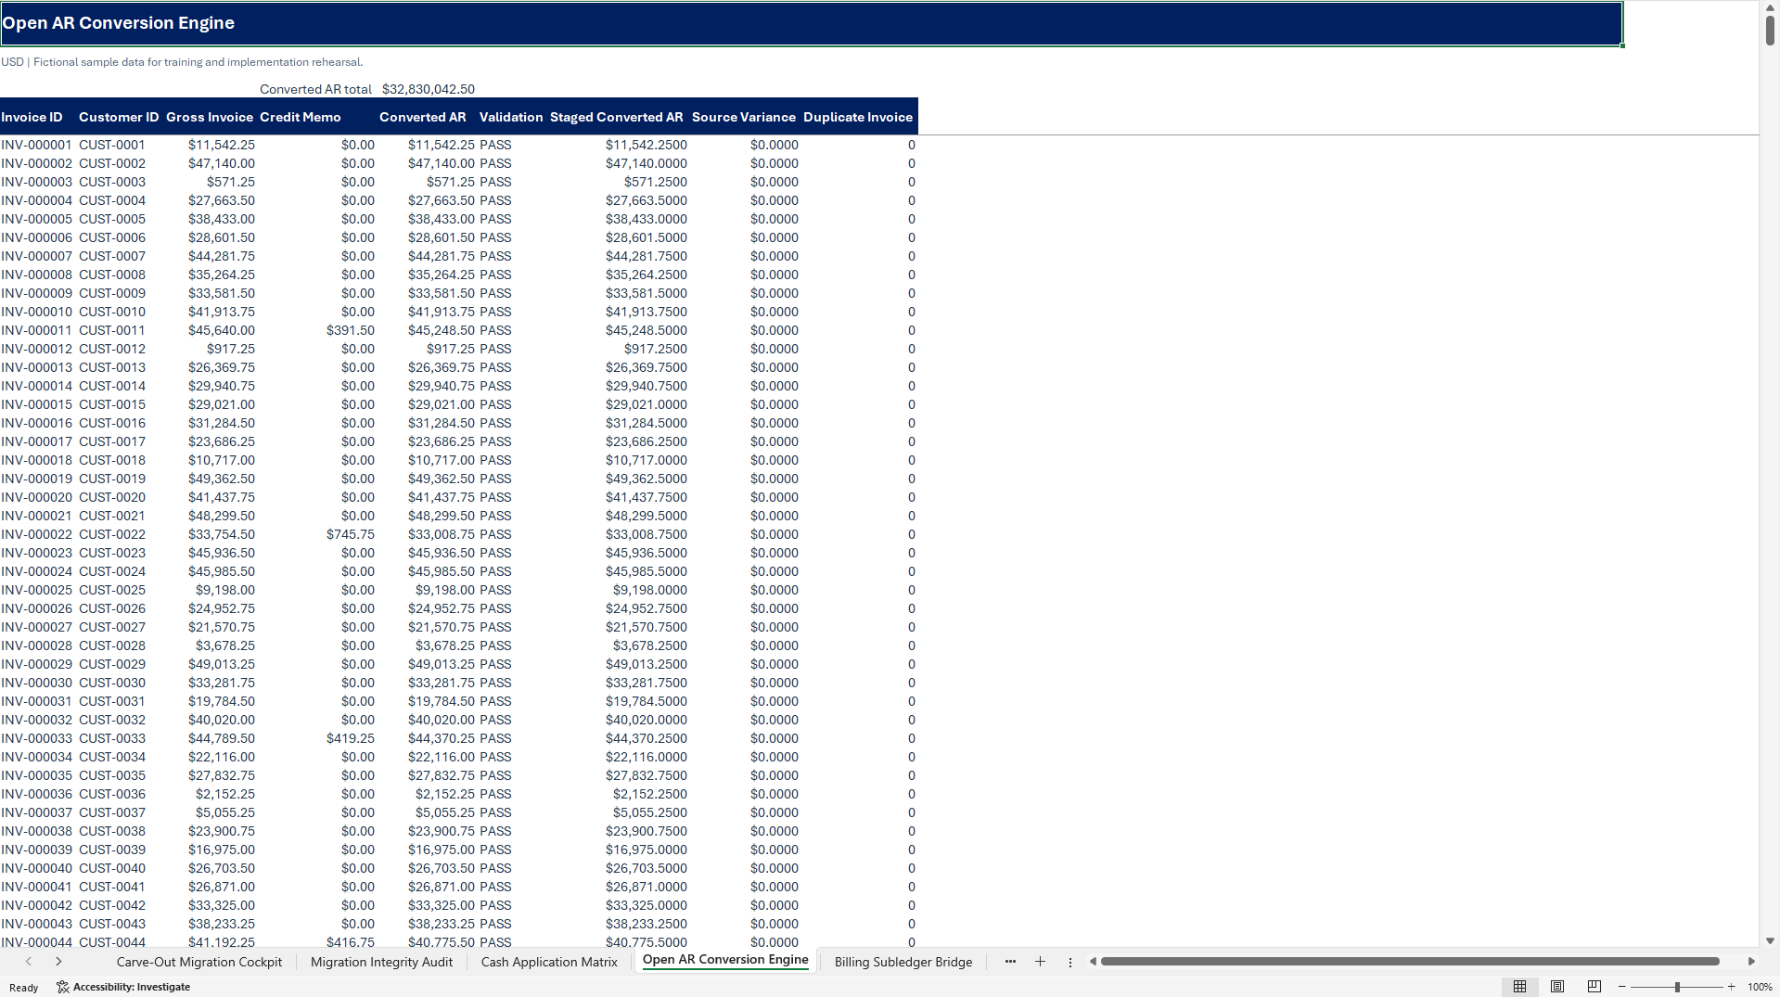Viewport: 1780px width, 997px height.
Task: Open sheet tab options vertical dots
Action: [1069, 963]
